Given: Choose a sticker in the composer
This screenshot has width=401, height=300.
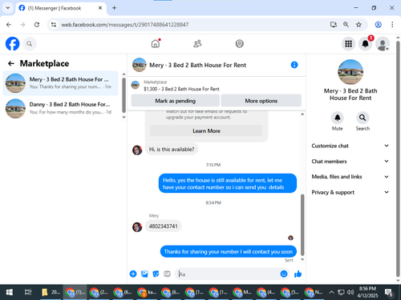Looking at the screenshot, I should [x=156, y=274].
